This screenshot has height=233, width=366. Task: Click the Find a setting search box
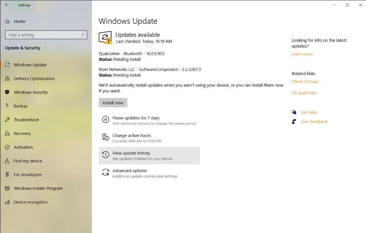pos(46,35)
